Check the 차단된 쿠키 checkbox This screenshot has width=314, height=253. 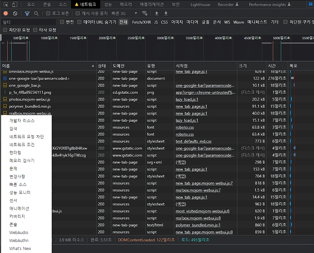pyautogui.click(x=285, y=22)
